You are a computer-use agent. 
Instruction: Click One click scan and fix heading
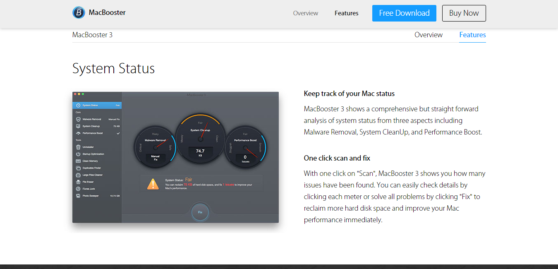coord(337,158)
